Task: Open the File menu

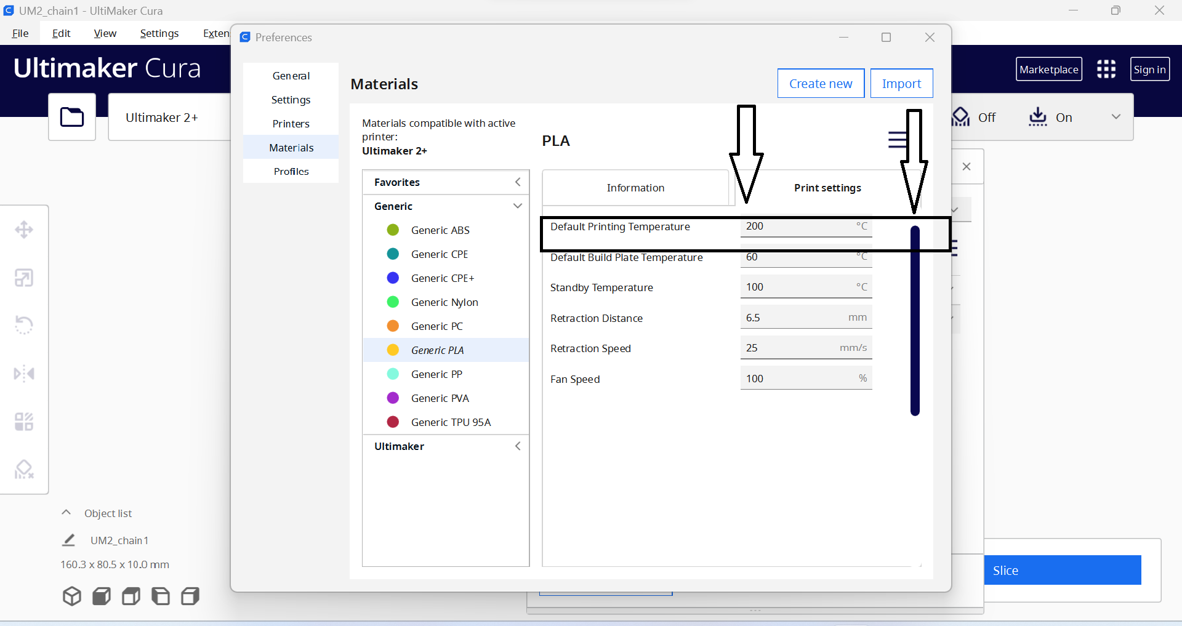Action: (20, 33)
